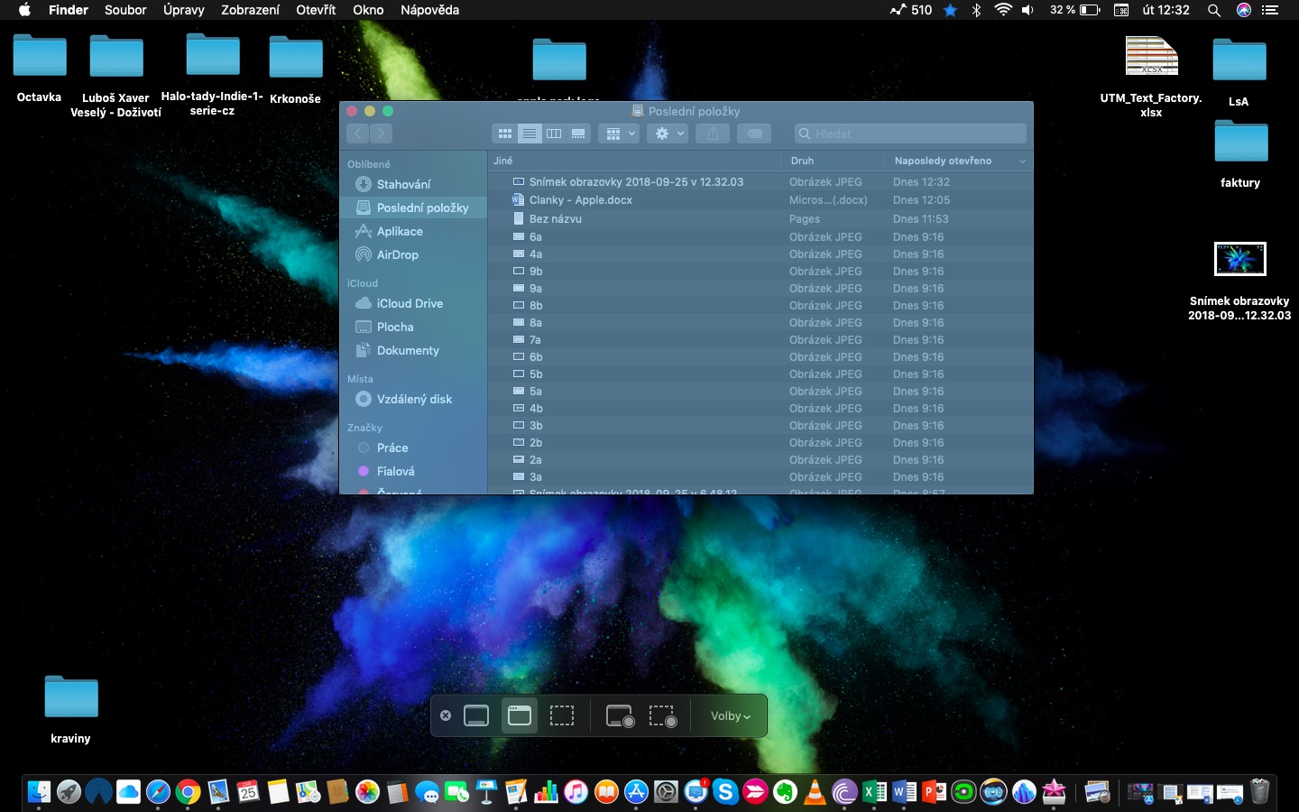Open the Finder action gear menu
Image resolution: width=1299 pixels, height=812 pixels.
(x=668, y=133)
